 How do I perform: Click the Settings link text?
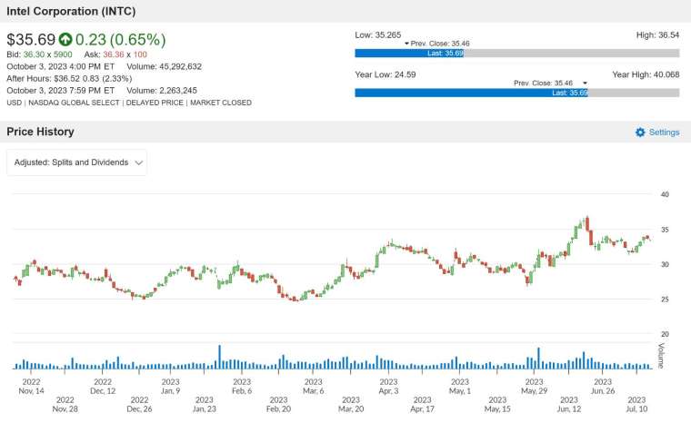[x=664, y=132]
